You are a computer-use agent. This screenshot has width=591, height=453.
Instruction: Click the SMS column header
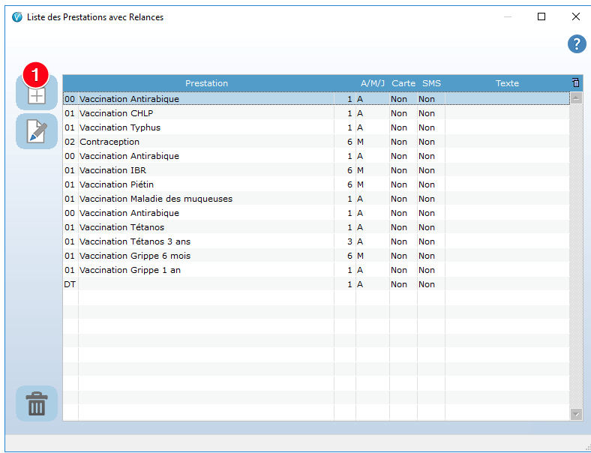click(431, 83)
